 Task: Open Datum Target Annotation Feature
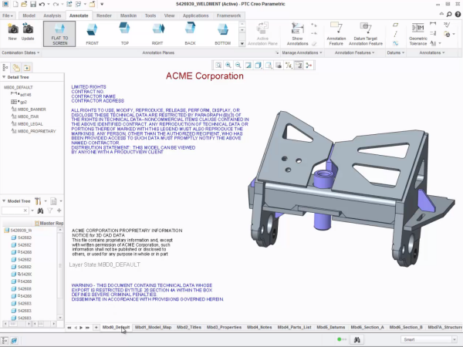pyautogui.click(x=366, y=34)
